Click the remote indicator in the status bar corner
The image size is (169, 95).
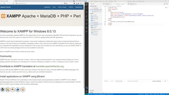(86, 94)
